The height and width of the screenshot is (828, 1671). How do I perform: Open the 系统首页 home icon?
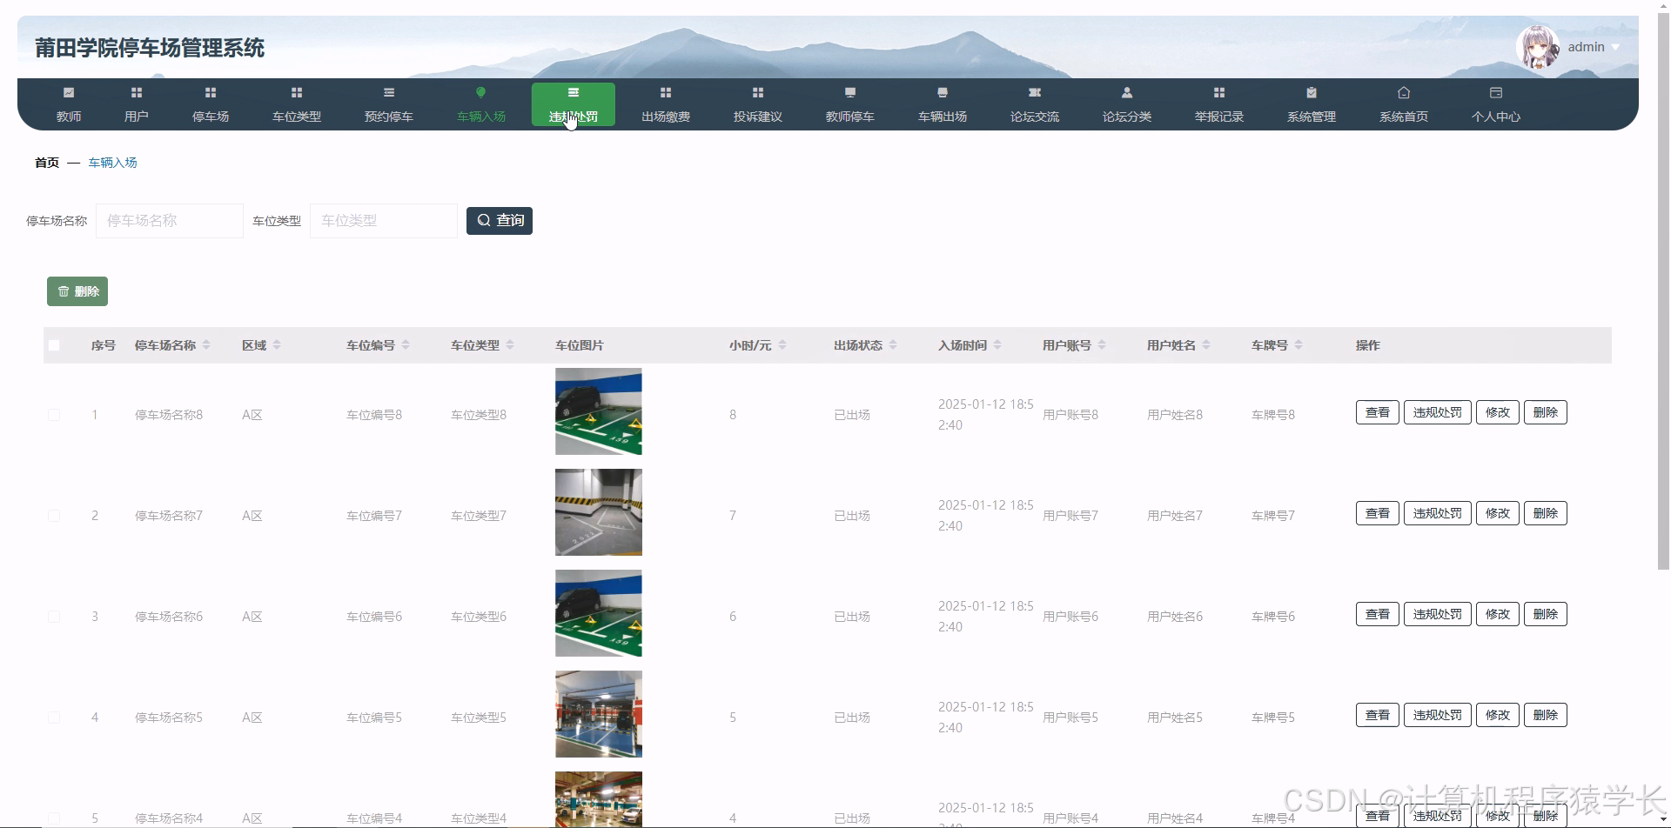[1404, 92]
